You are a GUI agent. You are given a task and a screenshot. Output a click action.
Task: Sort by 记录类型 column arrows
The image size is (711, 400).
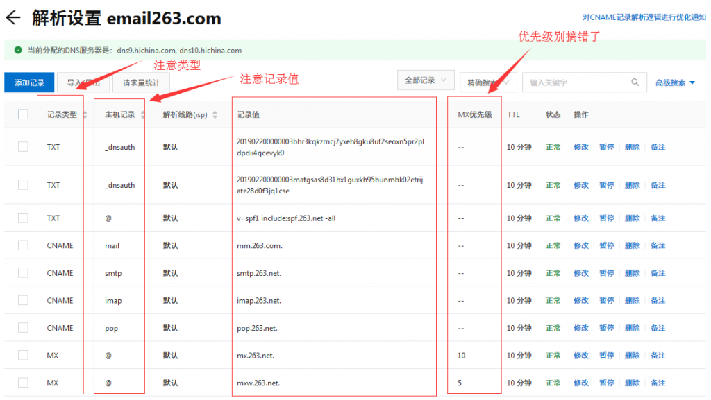(85, 114)
